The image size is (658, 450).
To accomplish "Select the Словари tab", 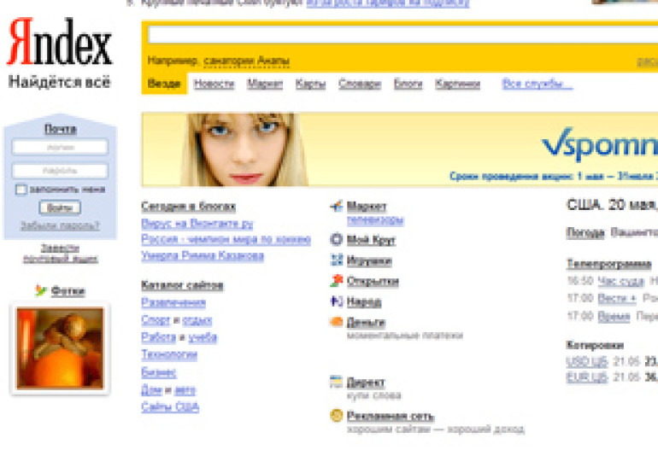I will (360, 85).
